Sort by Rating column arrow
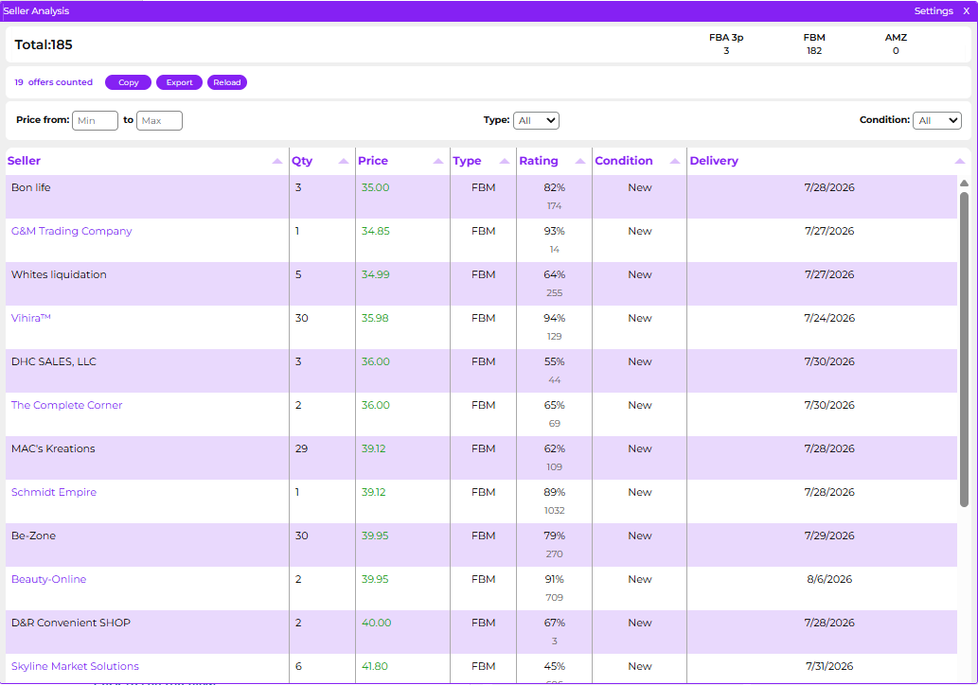The image size is (978, 685). point(580,162)
